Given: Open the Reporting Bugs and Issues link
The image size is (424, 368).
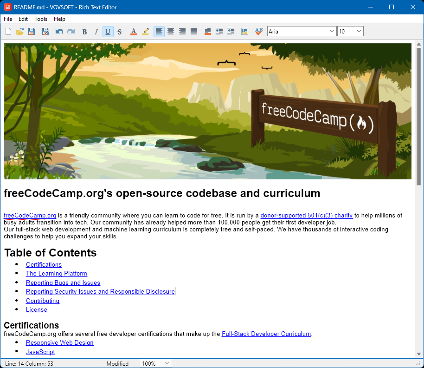Looking at the screenshot, I should point(63,283).
